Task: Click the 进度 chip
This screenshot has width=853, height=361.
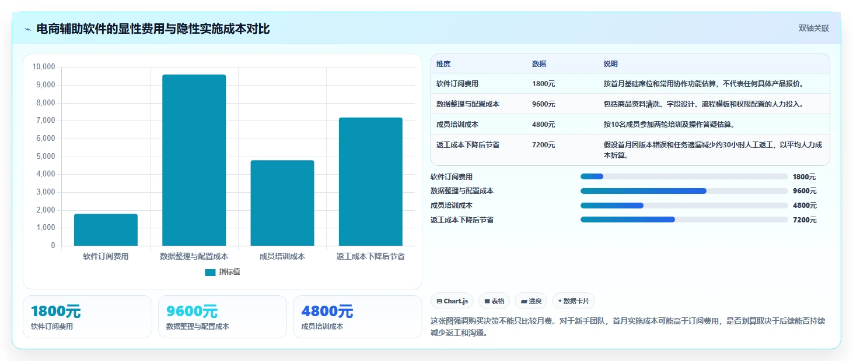Action: pyautogui.click(x=531, y=301)
